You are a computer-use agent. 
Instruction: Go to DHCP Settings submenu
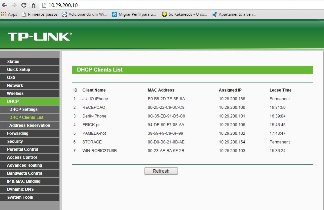click(30, 109)
